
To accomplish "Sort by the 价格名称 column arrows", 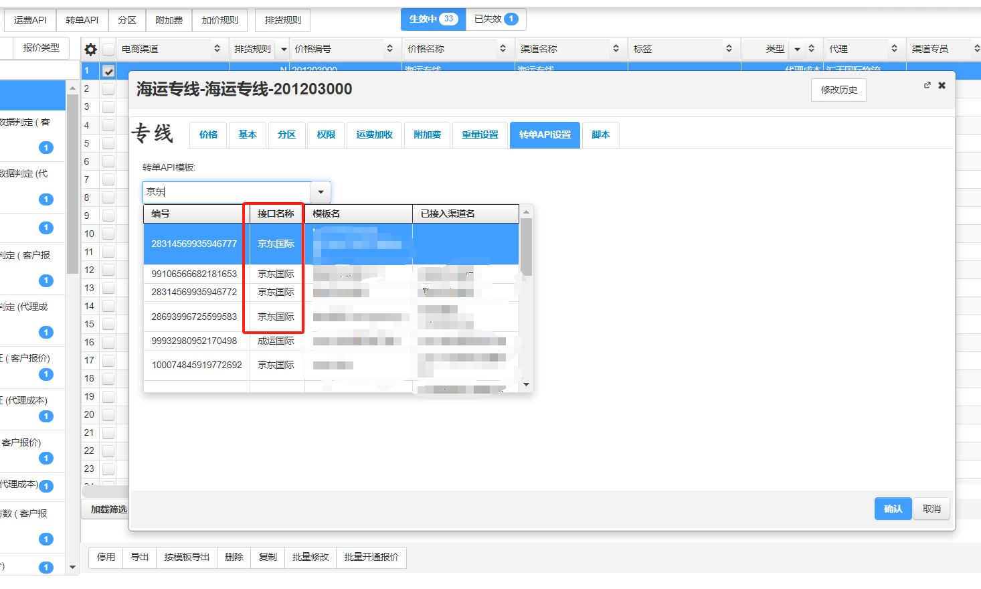I will 503,48.
